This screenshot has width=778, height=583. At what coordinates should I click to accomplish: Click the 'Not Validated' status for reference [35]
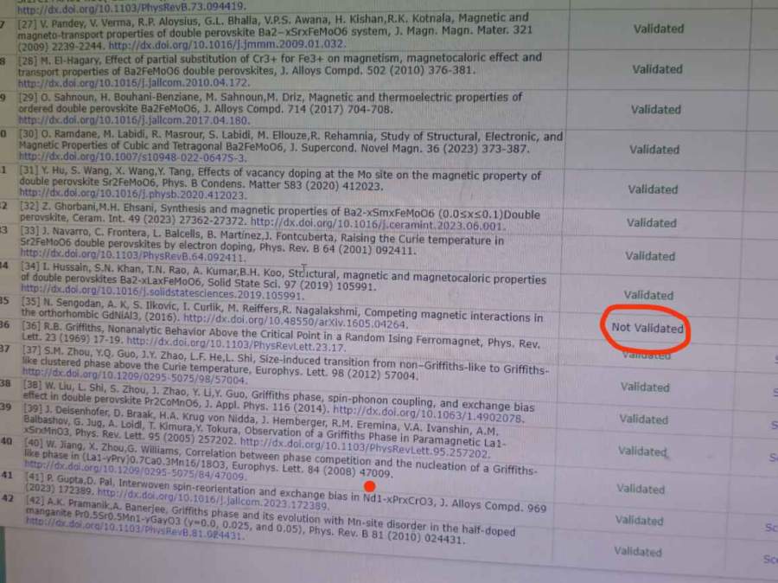647,328
